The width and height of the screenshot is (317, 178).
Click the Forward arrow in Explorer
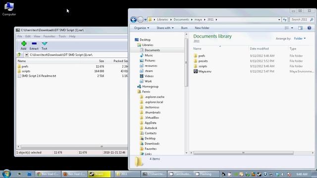click(x=140, y=20)
